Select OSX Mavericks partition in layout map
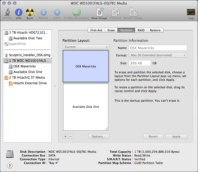 [x=86, y=66]
